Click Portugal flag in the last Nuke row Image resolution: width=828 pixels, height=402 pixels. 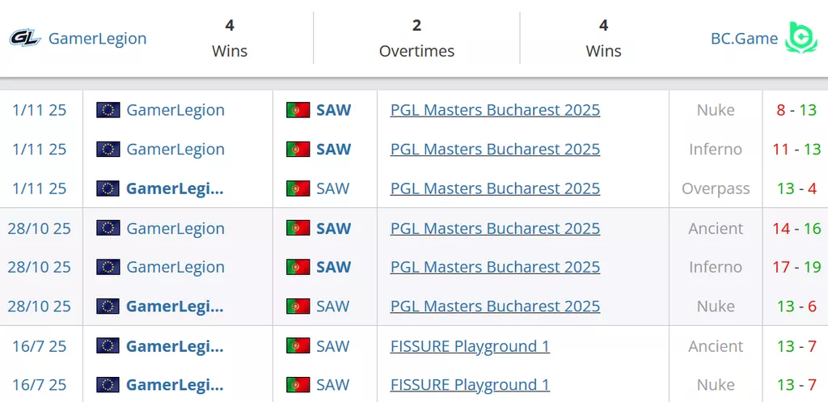[298, 385]
